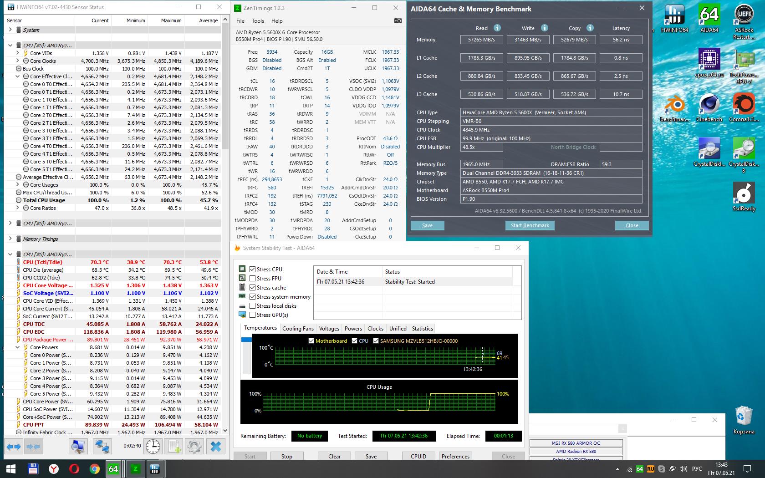Uncheck the Stress cache option

[252, 287]
